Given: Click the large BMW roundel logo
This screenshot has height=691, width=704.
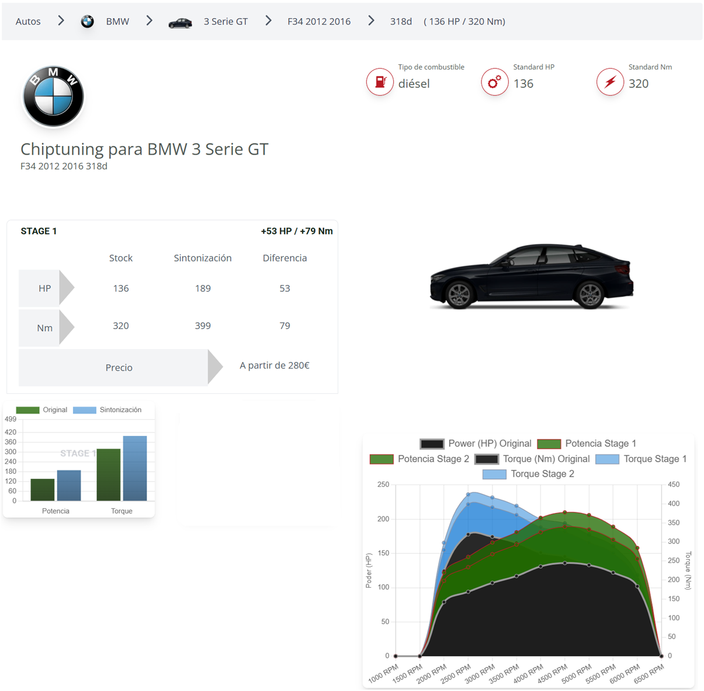Looking at the screenshot, I should click(x=53, y=96).
